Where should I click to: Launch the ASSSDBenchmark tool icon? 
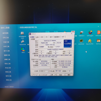[22, 33]
